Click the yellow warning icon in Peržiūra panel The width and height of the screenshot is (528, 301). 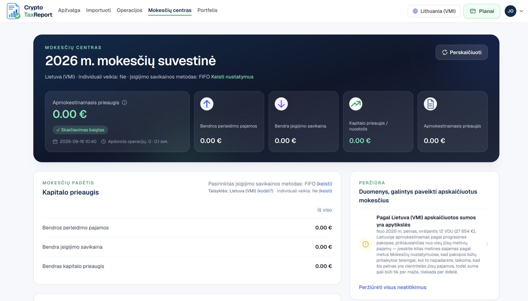tap(365, 244)
